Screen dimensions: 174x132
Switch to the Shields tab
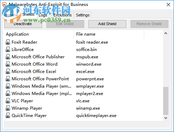click(x=28, y=14)
